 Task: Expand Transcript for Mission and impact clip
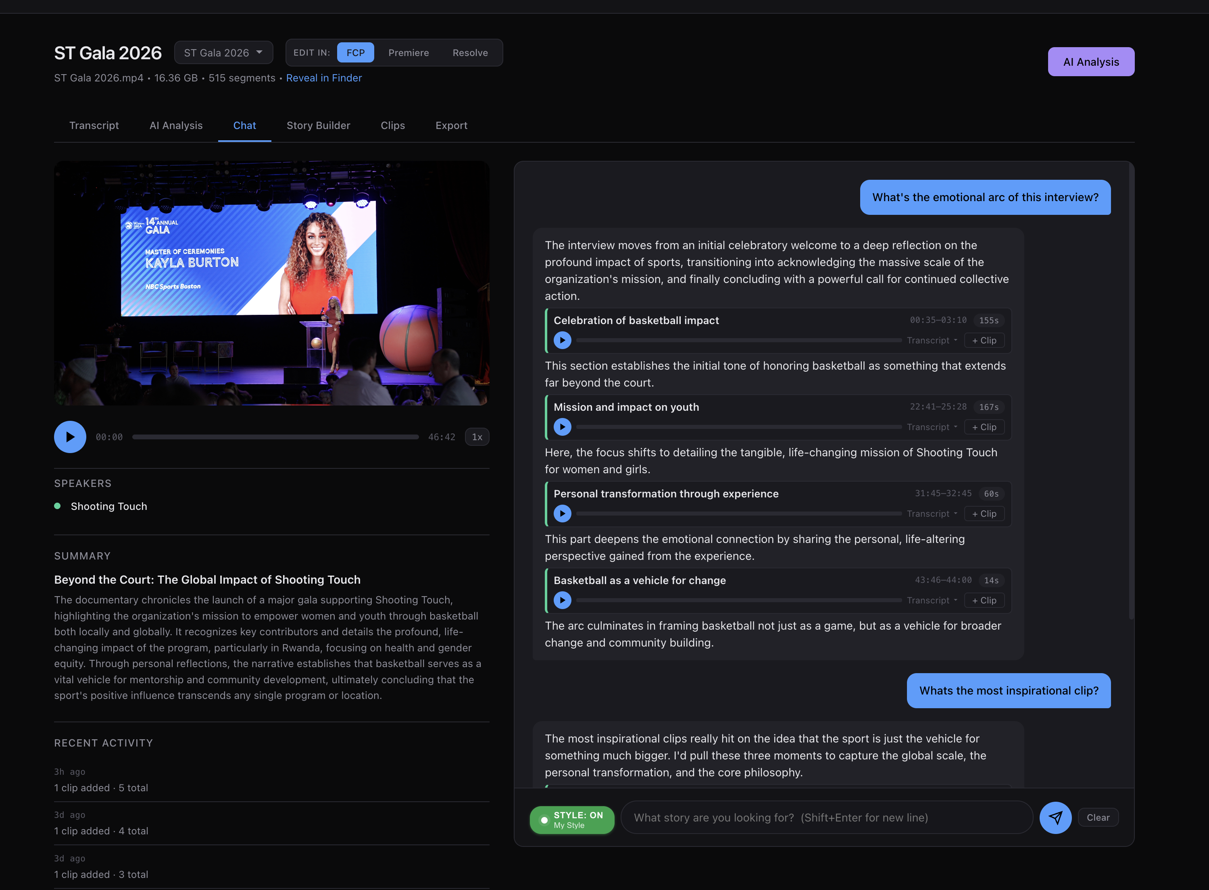pos(932,427)
